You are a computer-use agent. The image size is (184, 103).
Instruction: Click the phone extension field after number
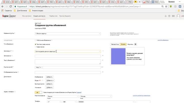tap(143, 102)
